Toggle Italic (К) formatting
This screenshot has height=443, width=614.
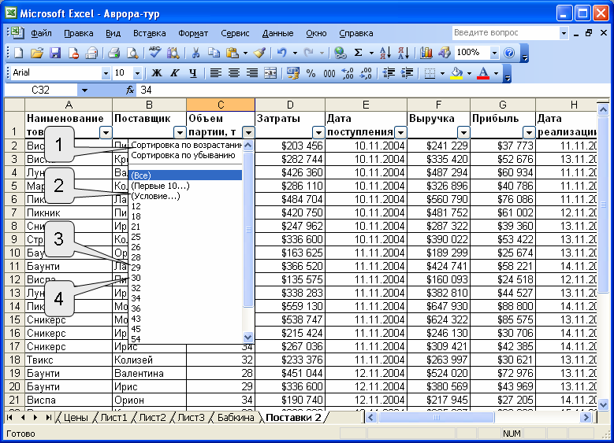coord(175,72)
